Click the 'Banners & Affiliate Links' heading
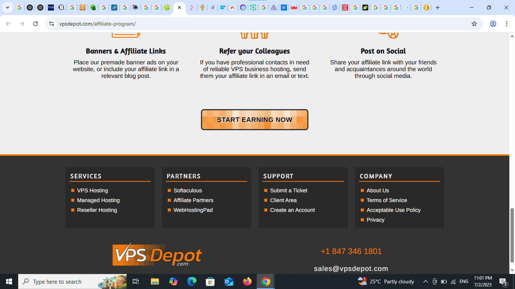Viewport: 515px width, 289px height. pos(126,51)
